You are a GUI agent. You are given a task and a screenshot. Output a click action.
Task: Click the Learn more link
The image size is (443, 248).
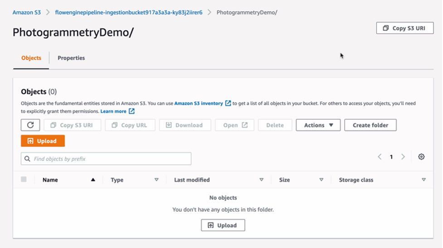pos(113,111)
